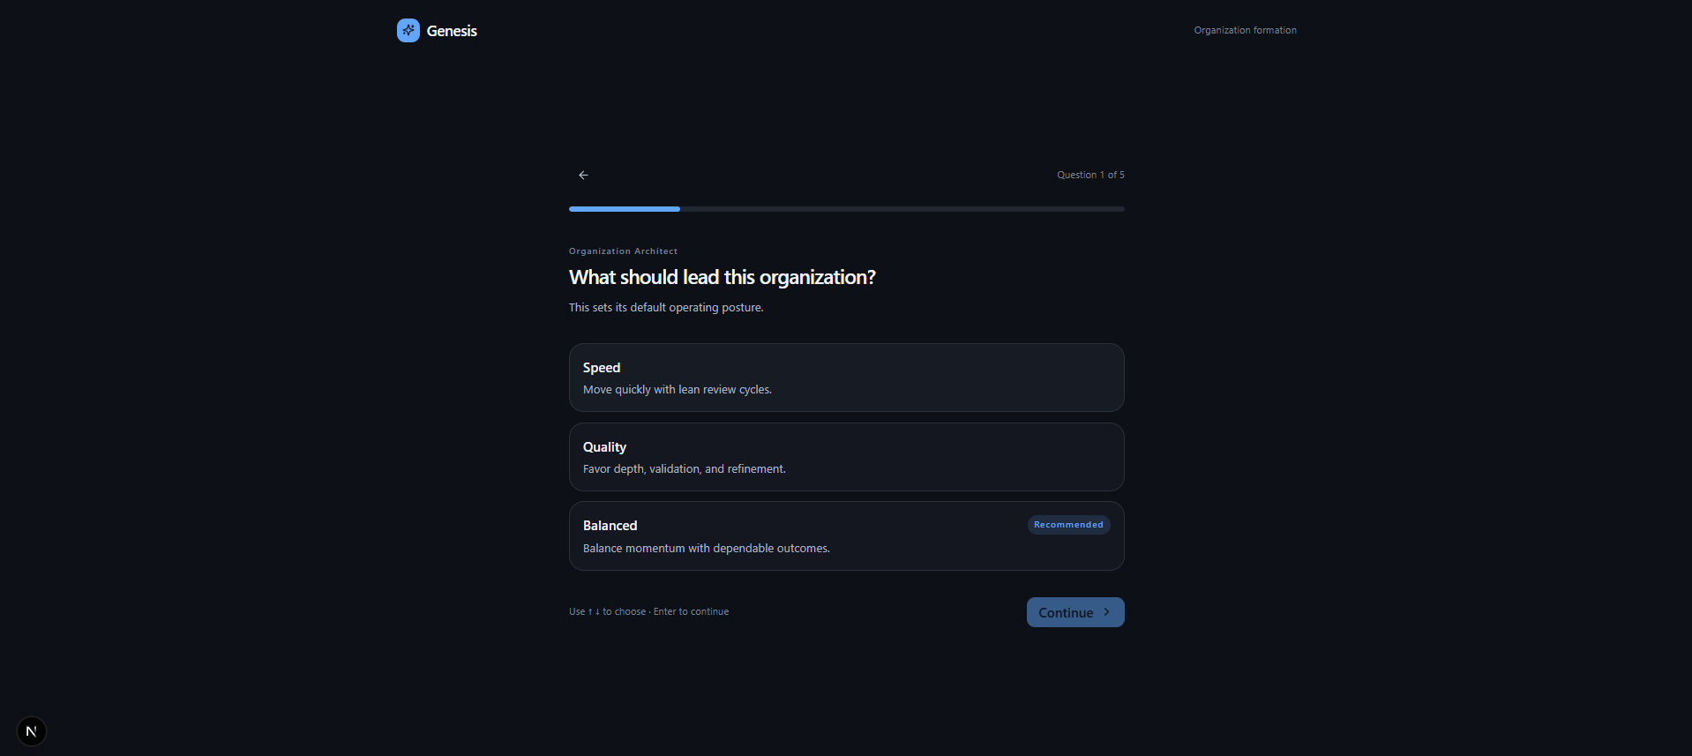Go back with the left arrow icon
The height and width of the screenshot is (756, 1692).
pos(583,176)
